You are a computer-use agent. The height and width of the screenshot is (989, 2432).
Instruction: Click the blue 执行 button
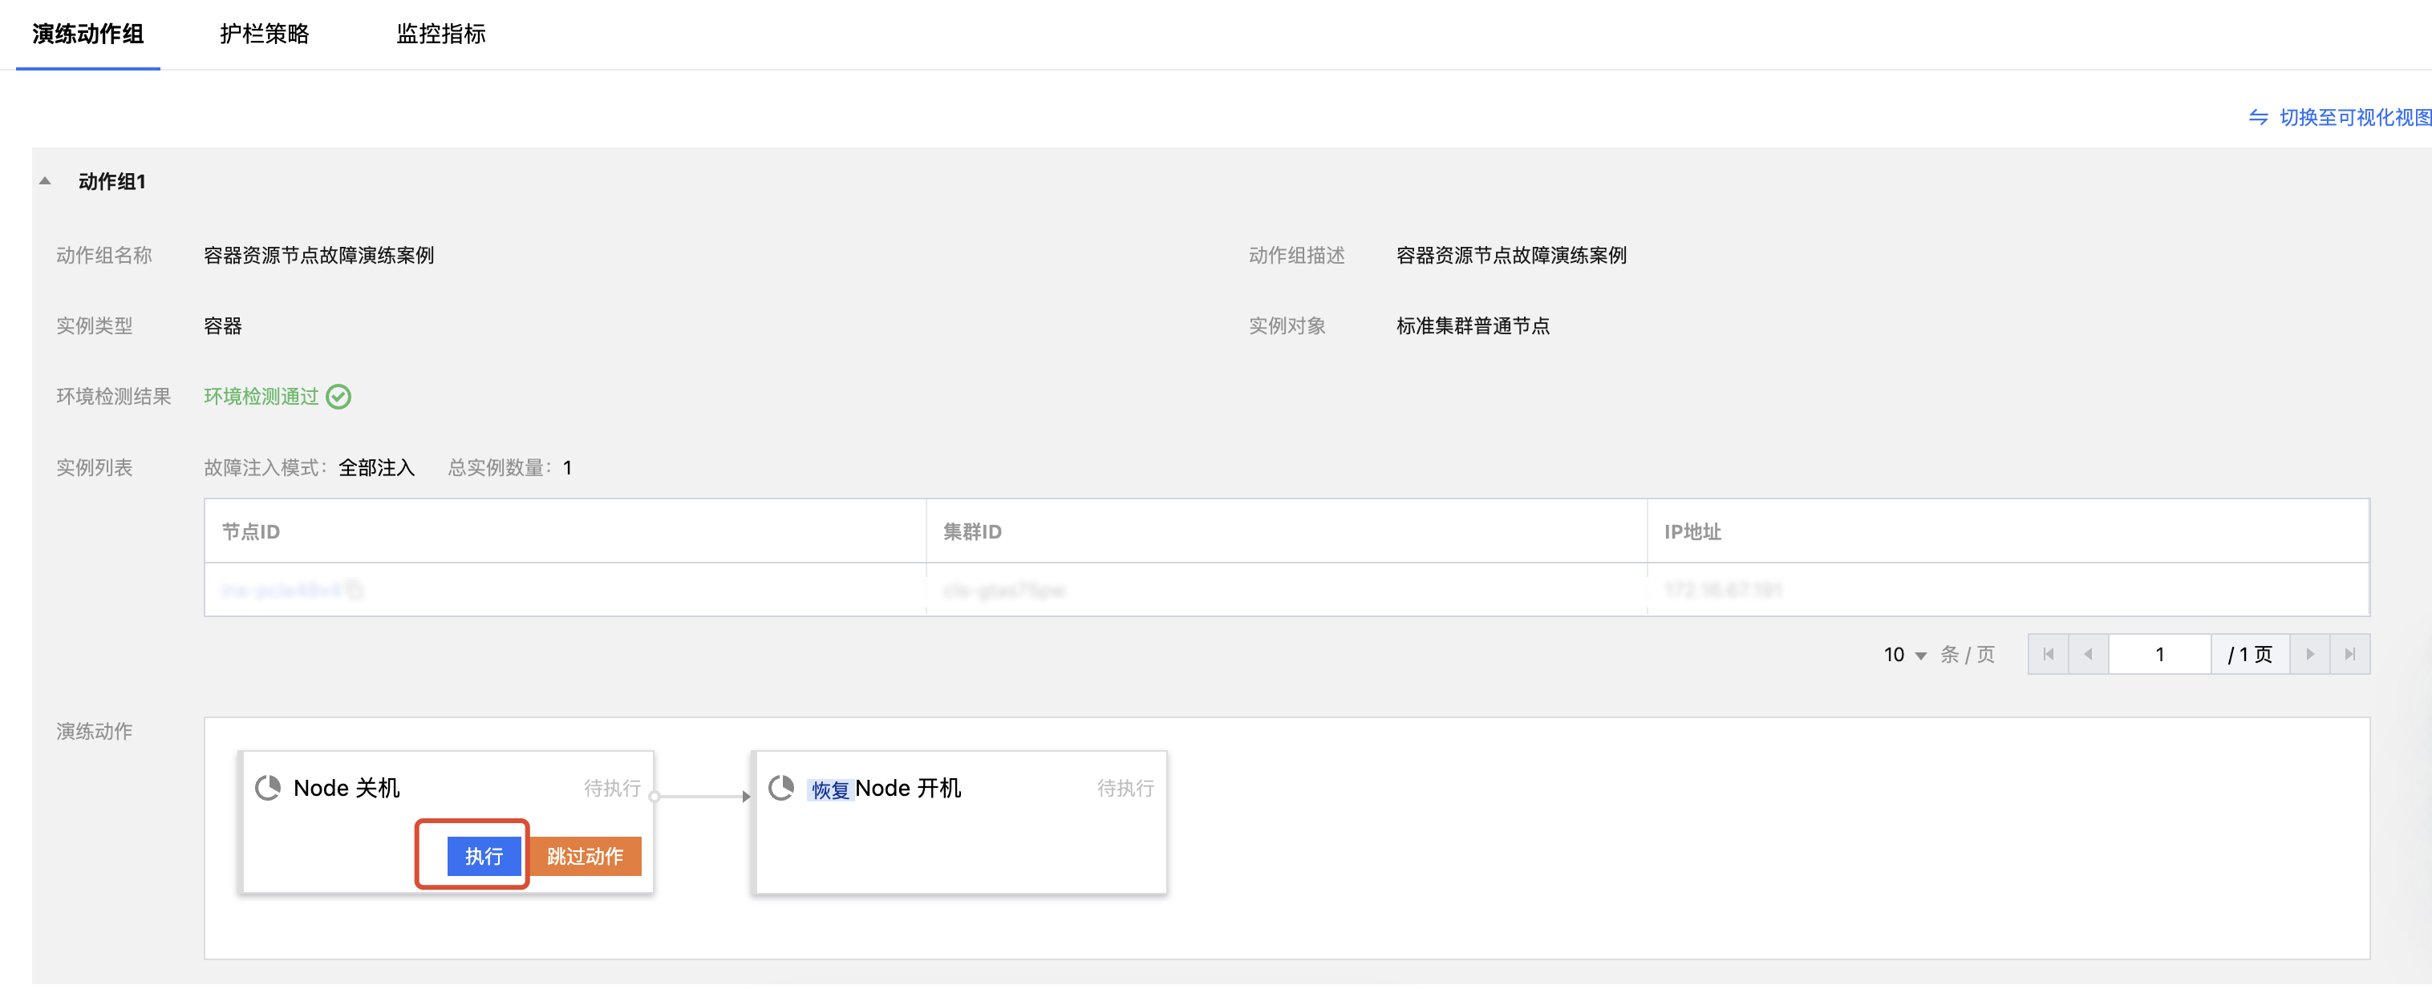(x=484, y=856)
